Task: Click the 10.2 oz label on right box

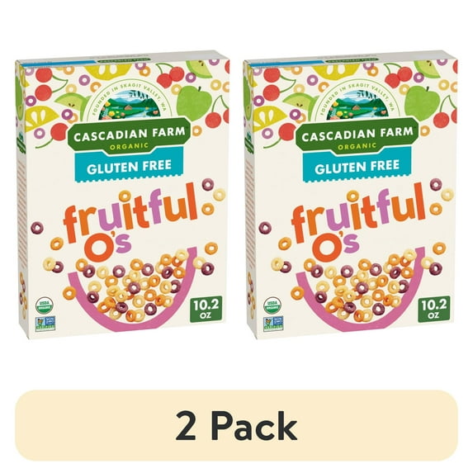Action: pyautogui.click(x=433, y=310)
